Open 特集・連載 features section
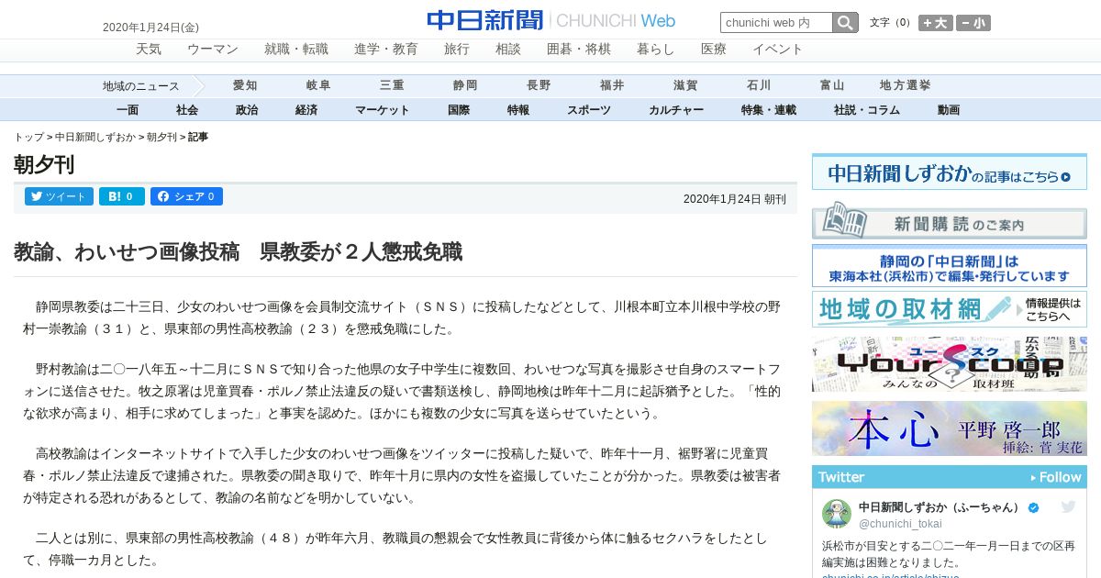1101x578 pixels. [x=769, y=110]
